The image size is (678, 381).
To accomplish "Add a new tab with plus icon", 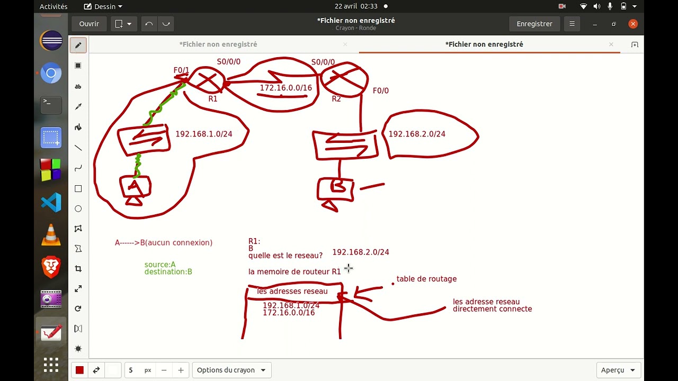I will (x=635, y=44).
